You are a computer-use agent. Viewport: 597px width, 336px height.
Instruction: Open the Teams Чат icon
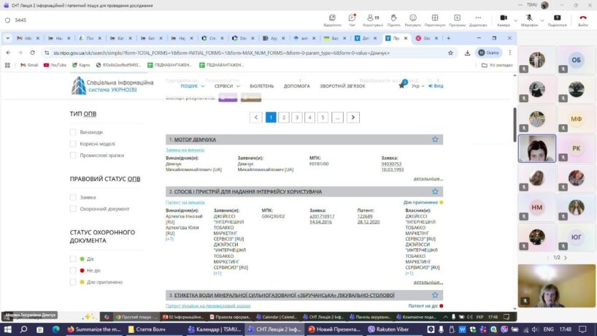pyautogui.click(x=352, y=18)
